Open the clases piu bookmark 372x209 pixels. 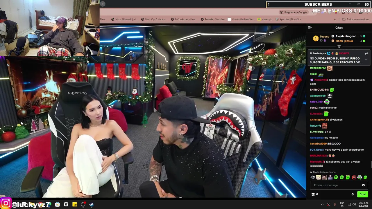pos(265,19)
